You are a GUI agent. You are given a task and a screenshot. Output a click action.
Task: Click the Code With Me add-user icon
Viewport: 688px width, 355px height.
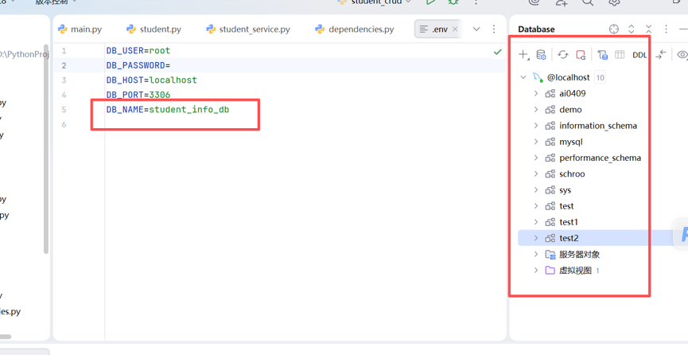tap(562, 2)
